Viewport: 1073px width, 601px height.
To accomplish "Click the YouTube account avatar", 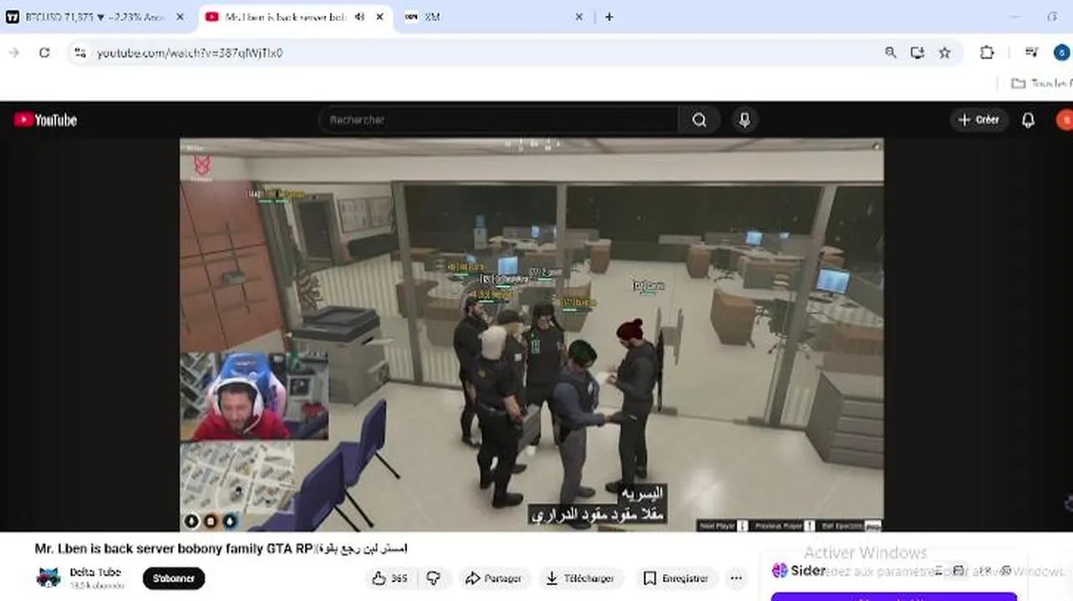I will click(1064, 120).
